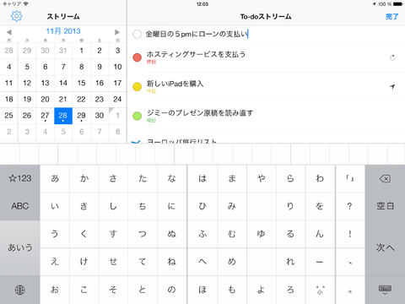This screenshot has height=304, width=405.
Task: Tap the ゆ key
Action: click(262, 234)
